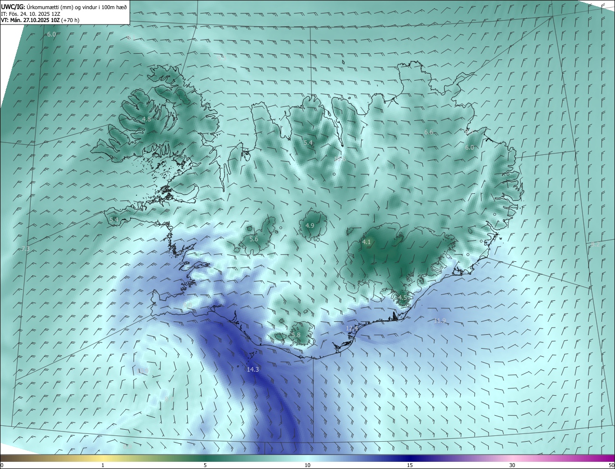This screenshot has height=469, width=615.
Task: Click the 5.4 label on the western peninsula
Action: tap(114, 220)
